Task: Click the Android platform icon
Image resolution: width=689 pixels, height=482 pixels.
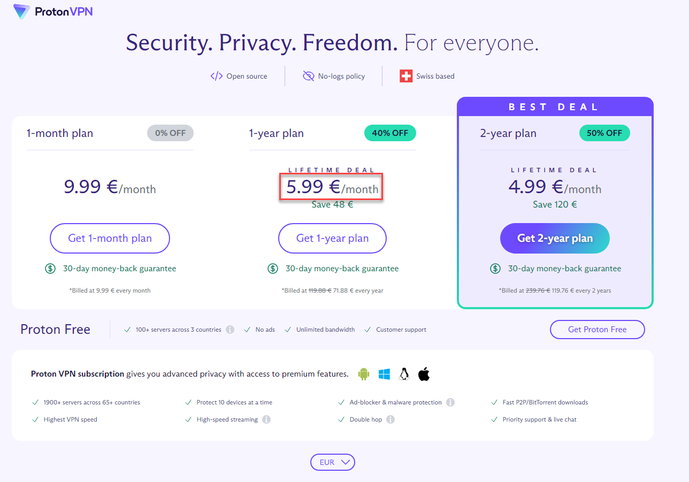Action: 364,374
